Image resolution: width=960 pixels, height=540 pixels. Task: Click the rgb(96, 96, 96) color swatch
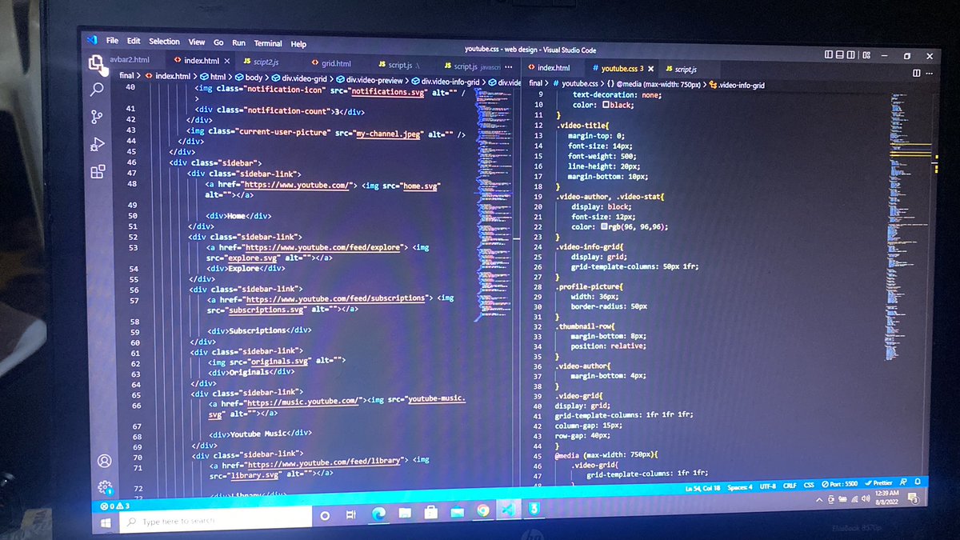click(x=606, y=226)
